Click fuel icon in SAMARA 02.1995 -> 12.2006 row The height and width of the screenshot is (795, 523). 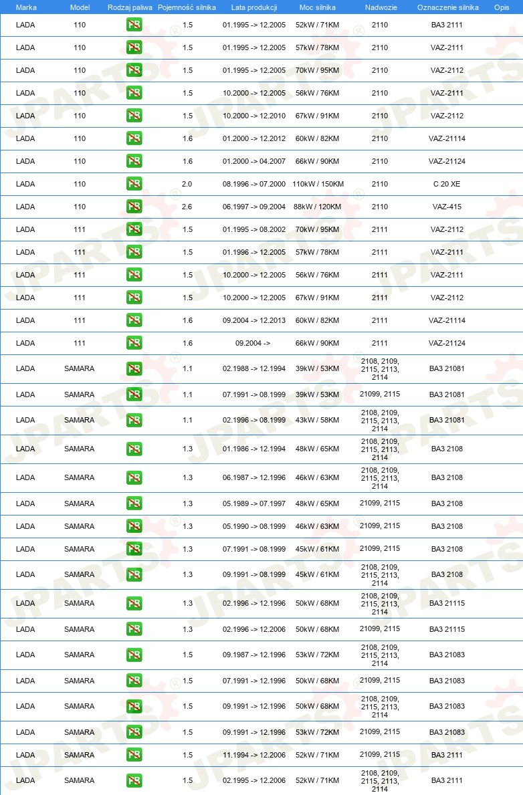134,780
